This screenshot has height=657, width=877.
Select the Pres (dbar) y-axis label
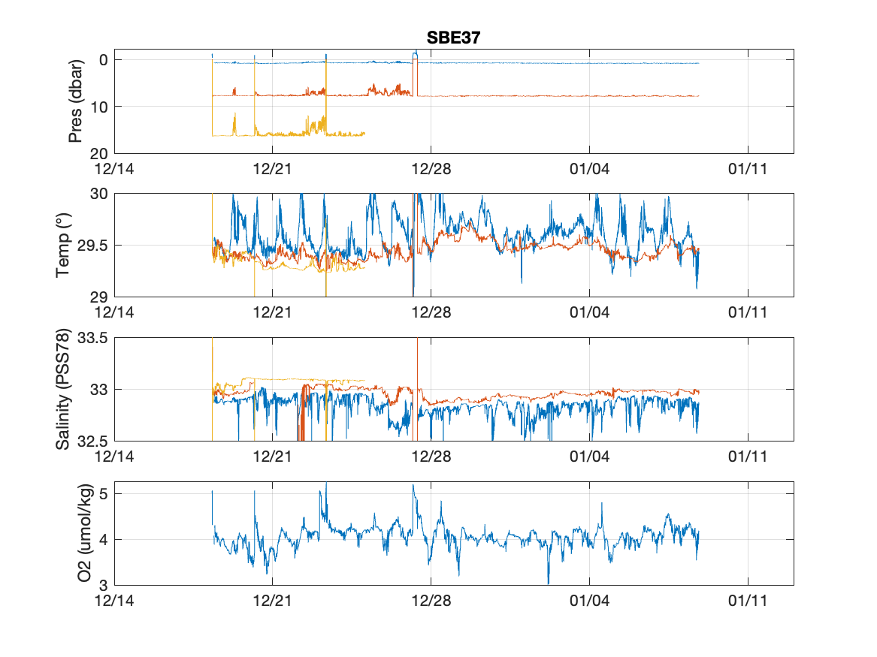pos(75,101)
